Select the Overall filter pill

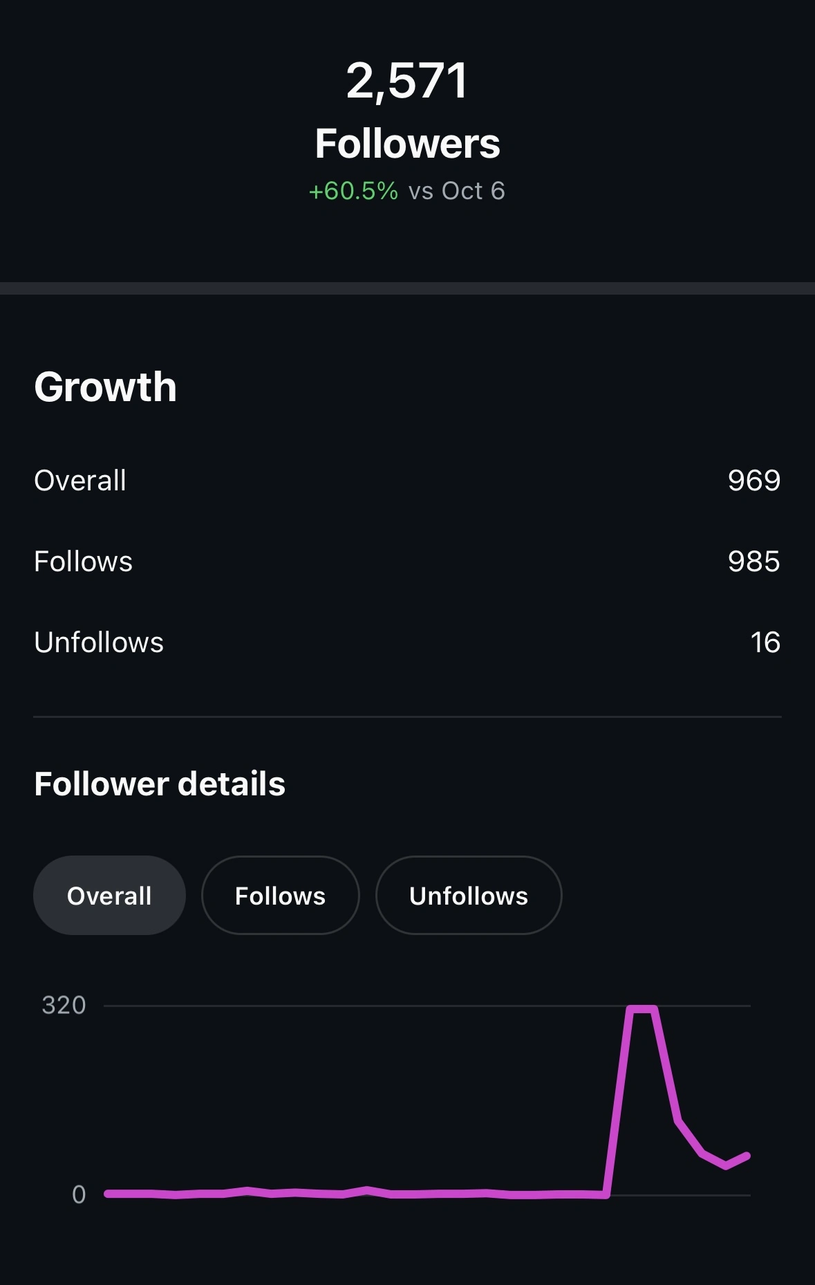click(109, 896)
